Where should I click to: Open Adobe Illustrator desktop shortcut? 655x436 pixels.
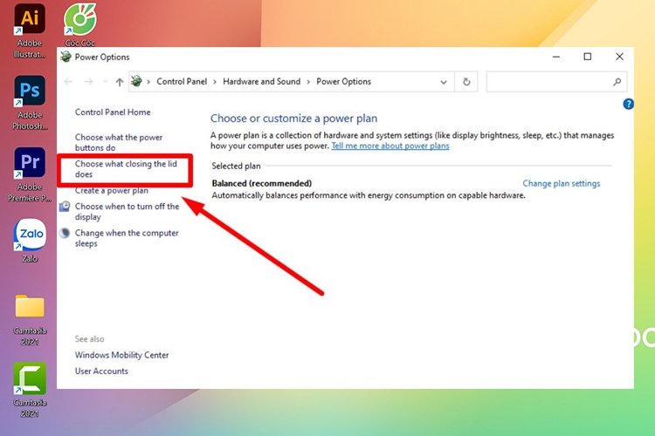coord(29,31)
